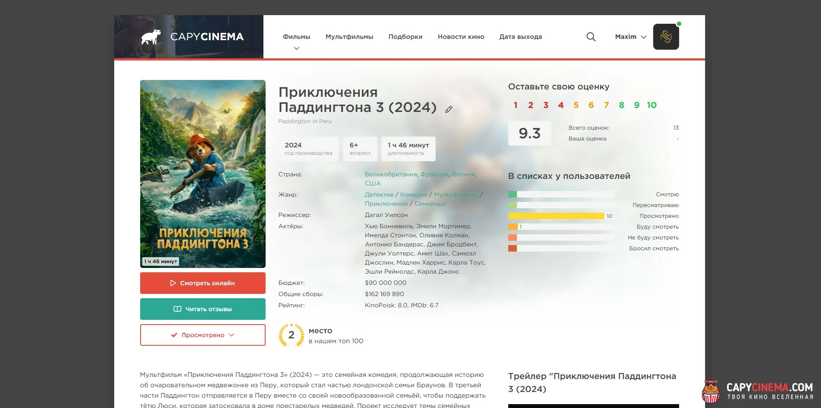821x408 pixels.
Task: Open the Комедия genre link
Action: point(414,194)
